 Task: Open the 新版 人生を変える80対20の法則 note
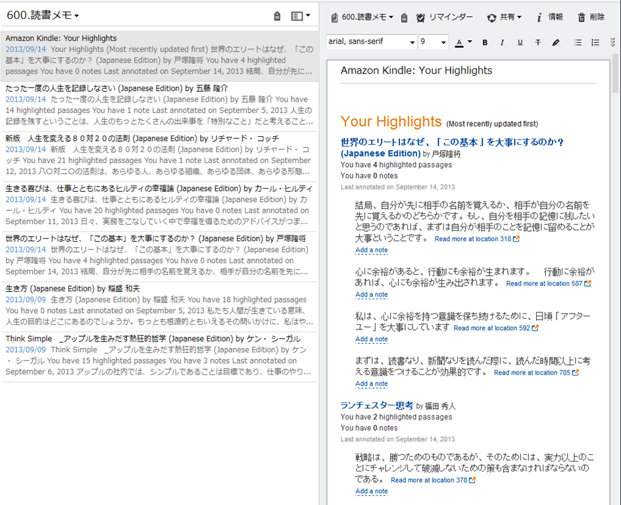coord(159,156)
